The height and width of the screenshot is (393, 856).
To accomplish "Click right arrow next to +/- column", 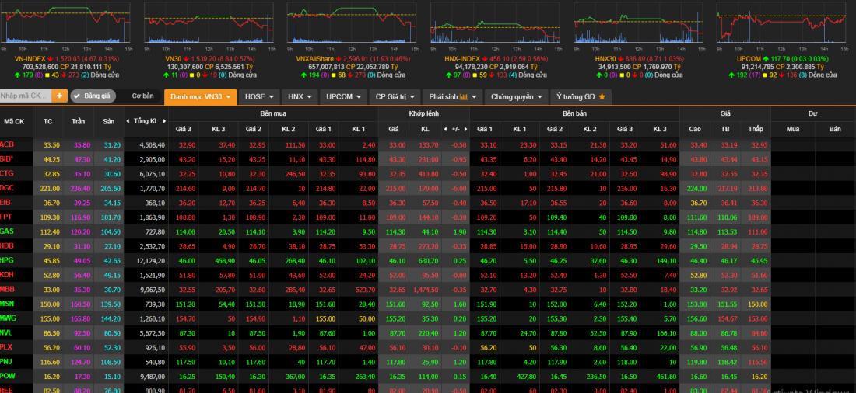I will pos(465,129).
